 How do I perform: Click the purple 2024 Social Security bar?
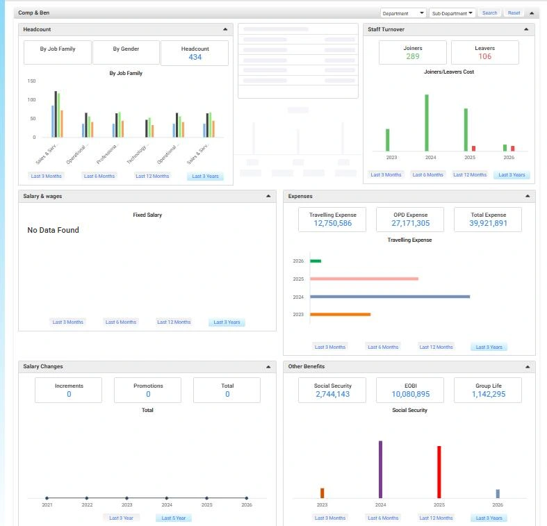380,470
